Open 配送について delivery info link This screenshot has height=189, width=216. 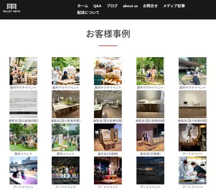(x=88, y=13)
